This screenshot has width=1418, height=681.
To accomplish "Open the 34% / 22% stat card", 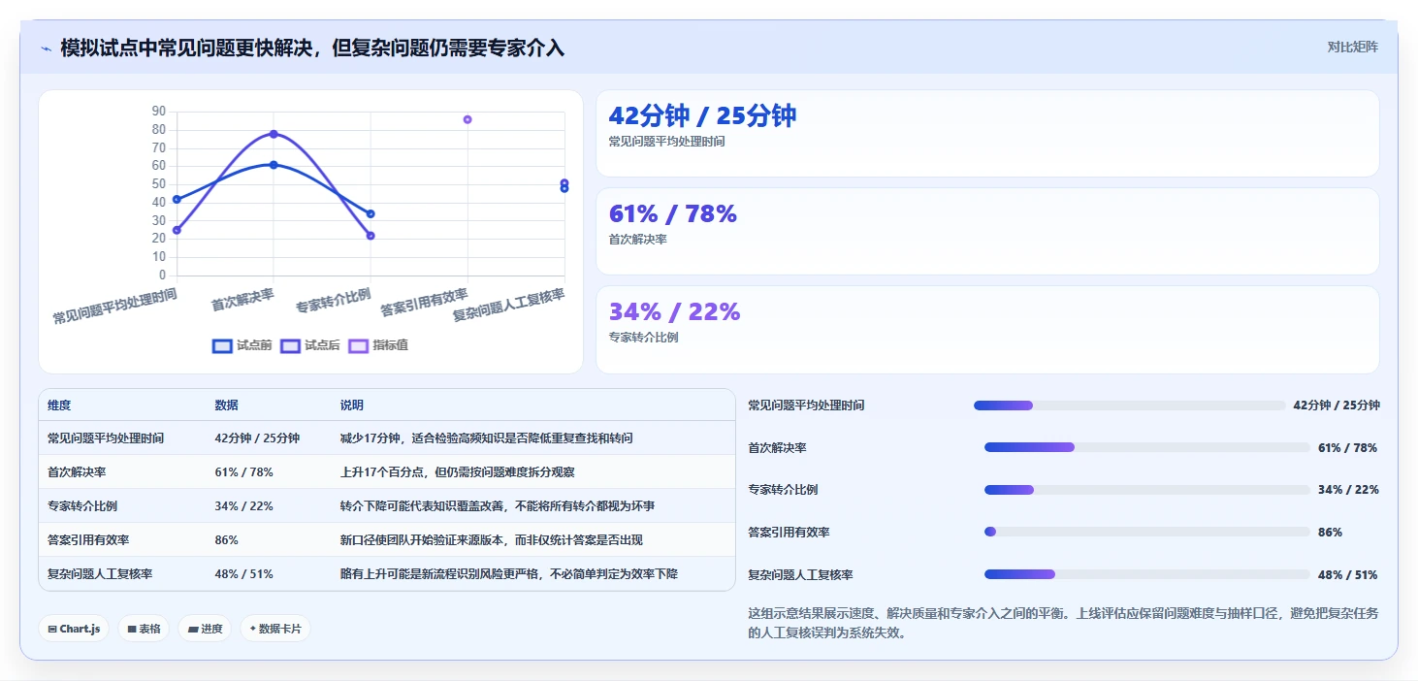I will coord(987,330).
